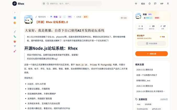Open the microscope node icon in sidebar
Image resolution: width=177 pixels, height=110 pixels.
(15, 32)
